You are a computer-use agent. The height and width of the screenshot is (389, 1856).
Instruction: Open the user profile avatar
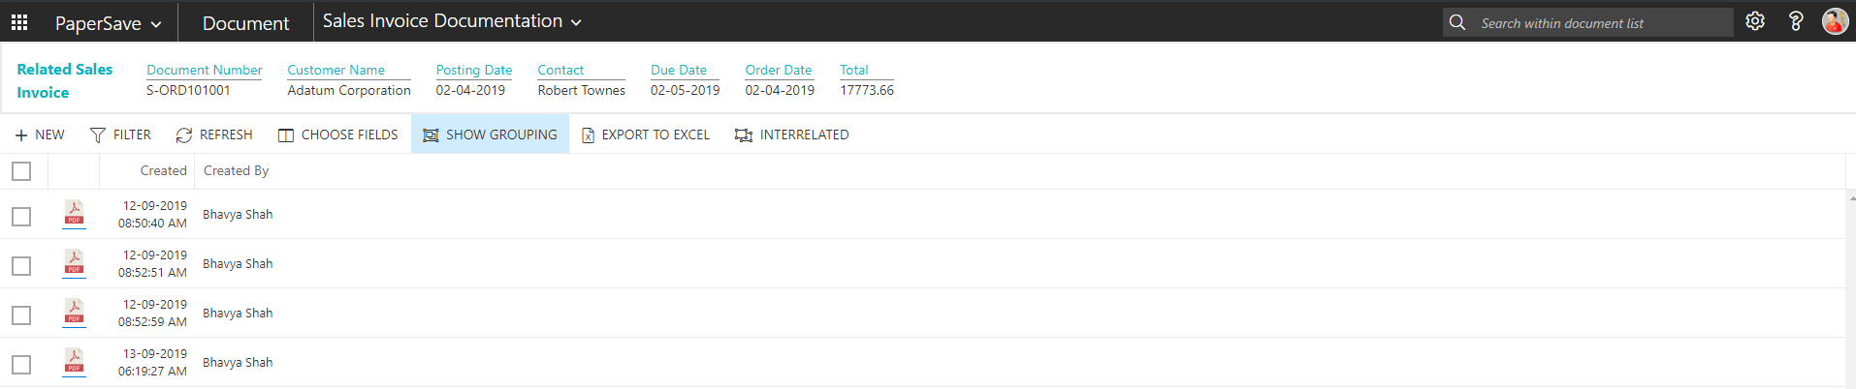tap(1835, 21)
